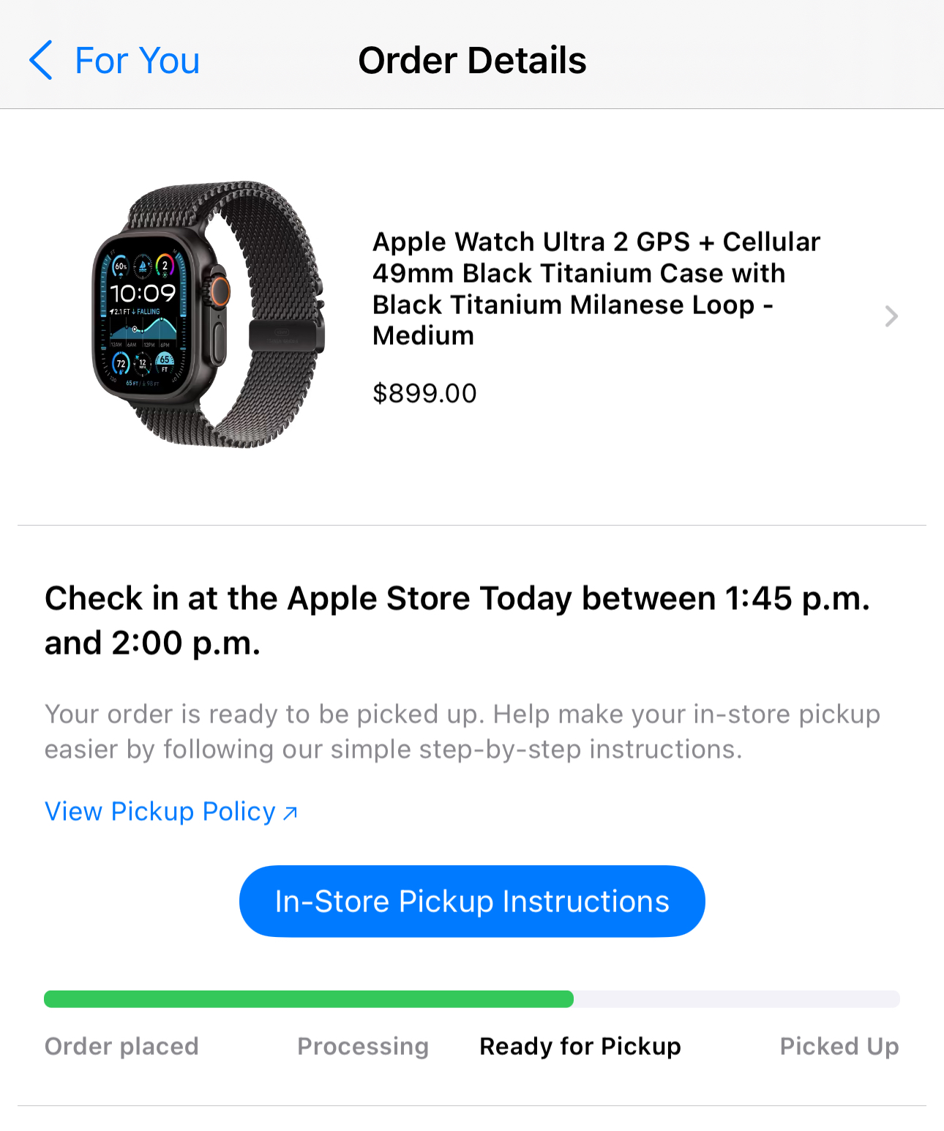The width and height of the screenshot is (944, 1131).
Task: Select the Processing status label
Action: pos(363,1046)
